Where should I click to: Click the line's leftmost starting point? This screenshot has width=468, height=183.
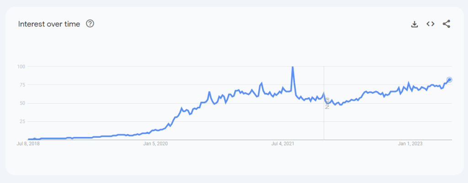point(28,139)
